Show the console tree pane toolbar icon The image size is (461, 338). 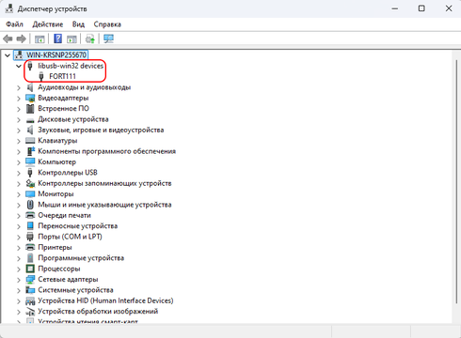click(40, 39)
